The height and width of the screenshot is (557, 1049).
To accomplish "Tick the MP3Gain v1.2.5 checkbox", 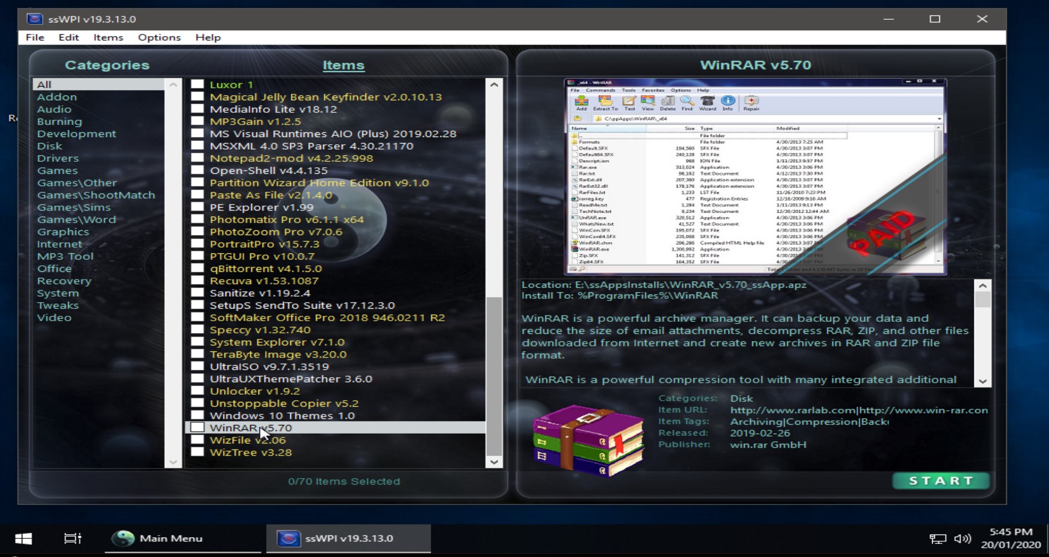I will (x=198, y=121).
